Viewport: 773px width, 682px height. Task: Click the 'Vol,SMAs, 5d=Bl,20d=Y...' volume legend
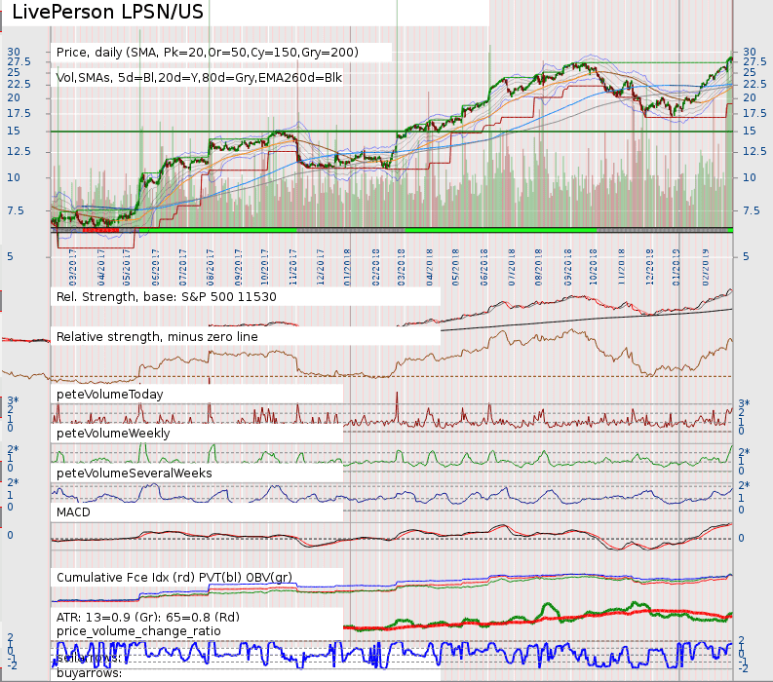pos(199,78)
